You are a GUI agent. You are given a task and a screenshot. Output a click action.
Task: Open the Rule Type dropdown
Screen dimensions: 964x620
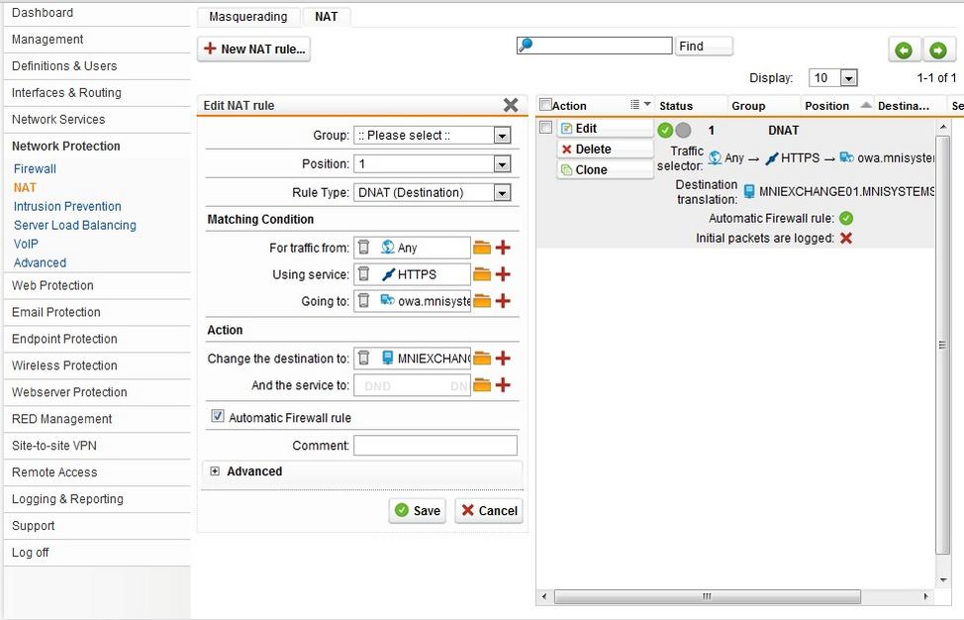point(433,193)
